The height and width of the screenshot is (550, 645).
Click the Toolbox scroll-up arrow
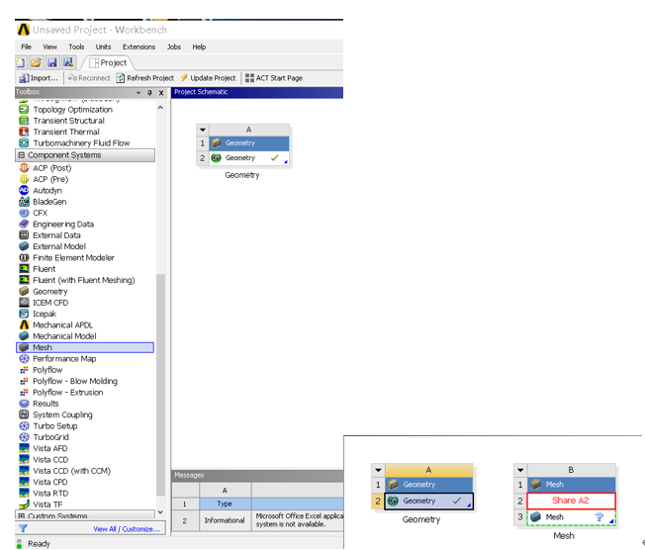click(160, 108)
